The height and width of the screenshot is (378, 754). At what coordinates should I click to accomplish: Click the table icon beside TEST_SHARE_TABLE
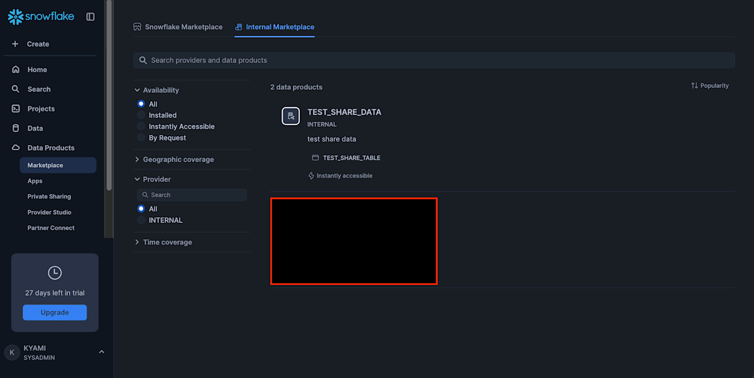tap(315, 158)
